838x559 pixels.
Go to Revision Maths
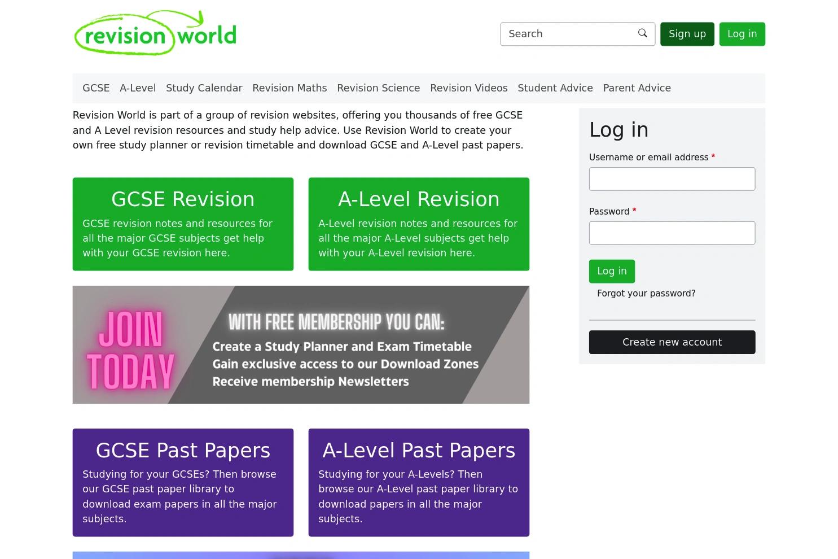289,88
